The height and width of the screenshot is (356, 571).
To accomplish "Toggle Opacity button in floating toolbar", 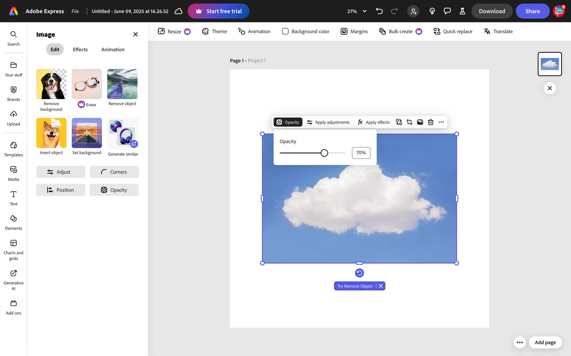I will 288,122.
